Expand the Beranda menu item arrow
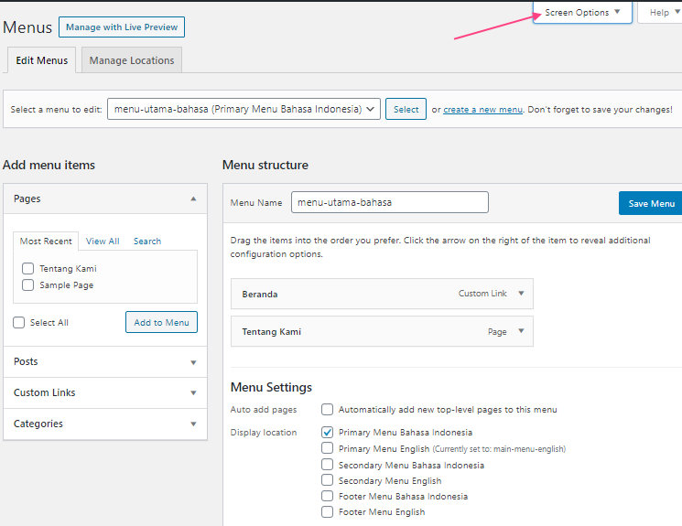Image resolution: width=682 pixels, height=526 pixels. click(x=521, y=294)
